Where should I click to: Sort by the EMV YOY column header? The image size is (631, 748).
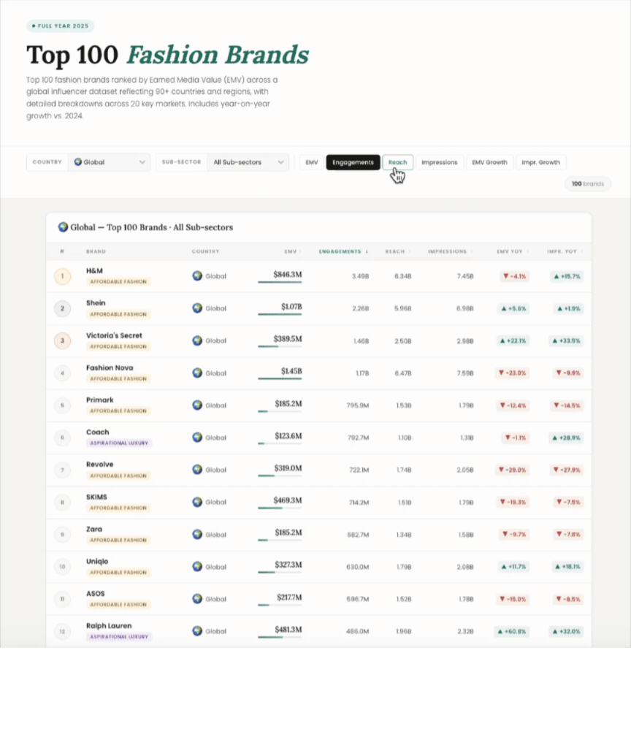pyautogui.click(x=512, y=251)
